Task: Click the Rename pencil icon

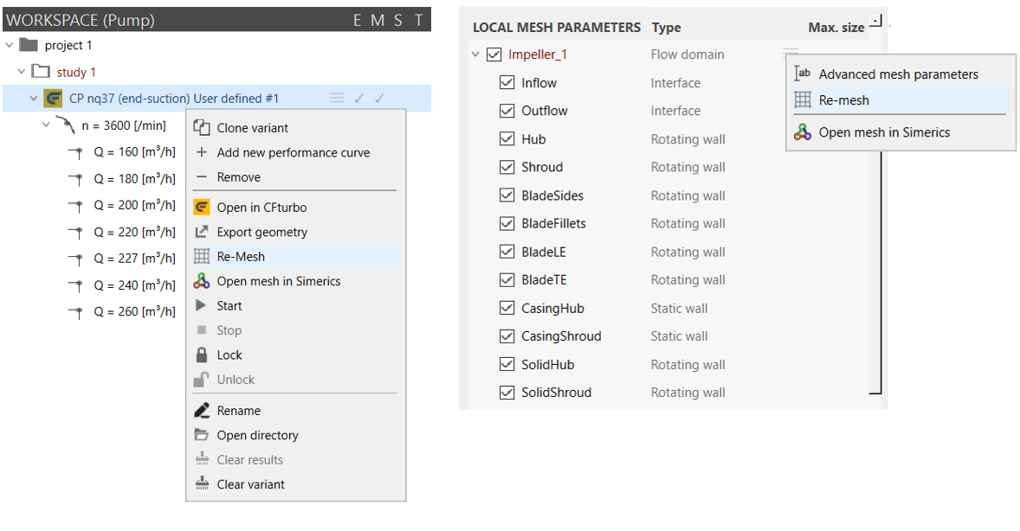Action: click(202, 411)
